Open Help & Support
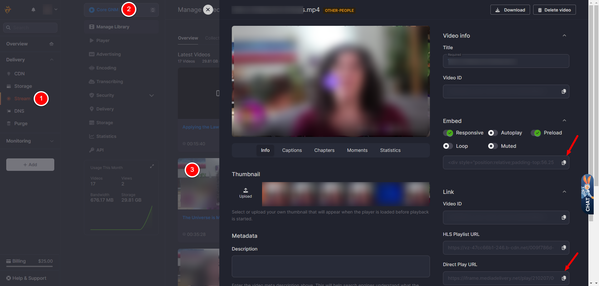Image resolution: width=599 pixels, height=286 pixels. (x=26, y=278)
